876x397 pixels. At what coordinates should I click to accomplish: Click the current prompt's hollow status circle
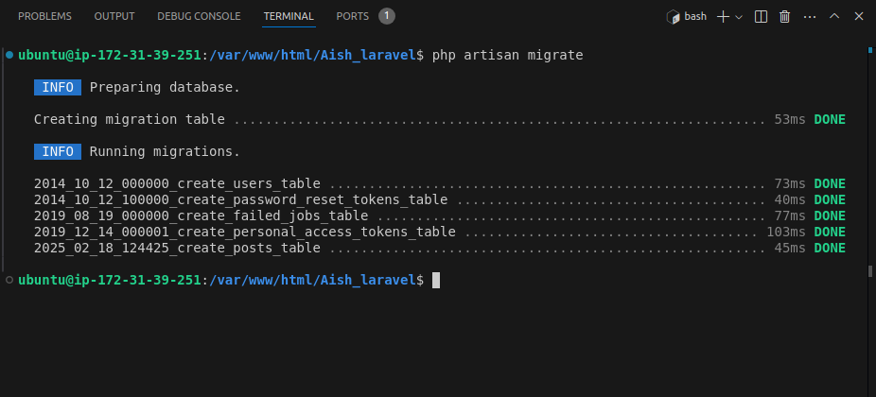[x=9, y=280]
